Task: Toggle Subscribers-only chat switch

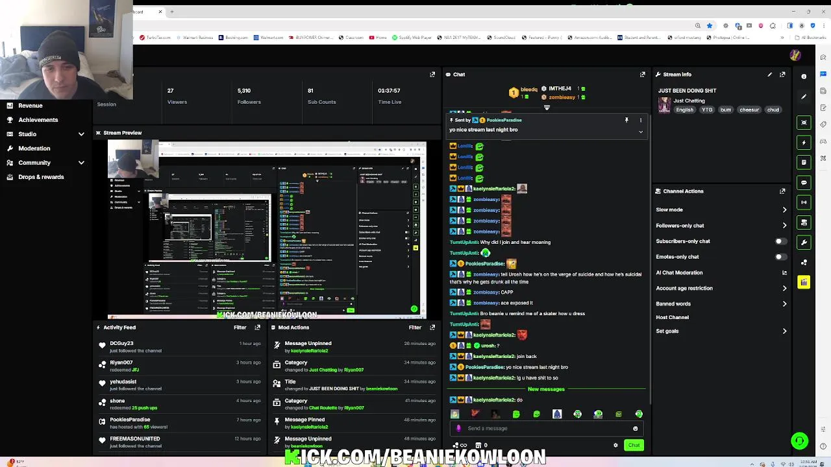Action: pyautogui.click(x=781, y=241)
